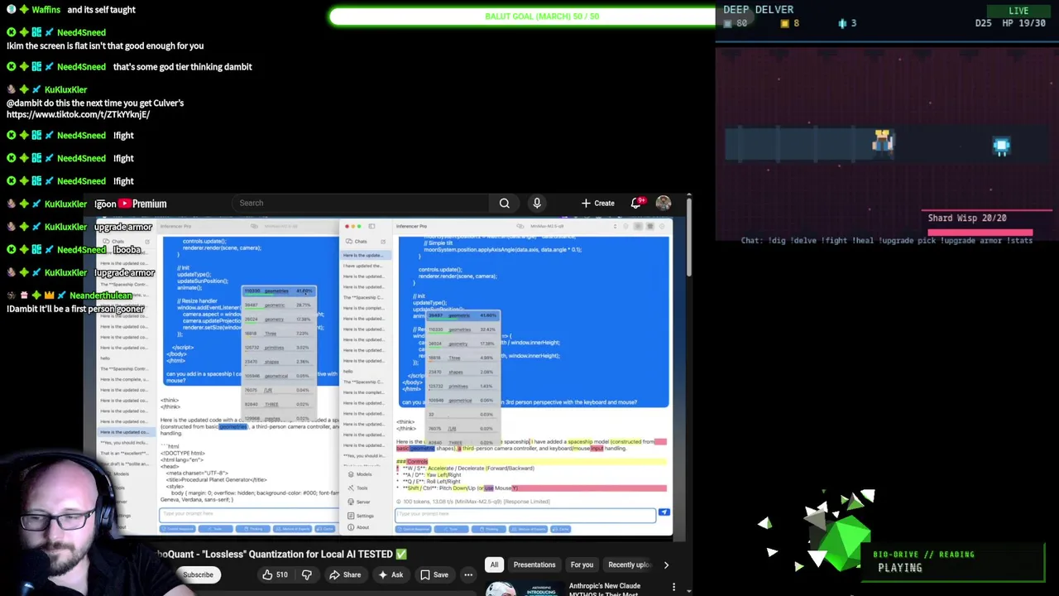
Task: Click the YouTube search magnifier icon
Action: pos(504,203)
